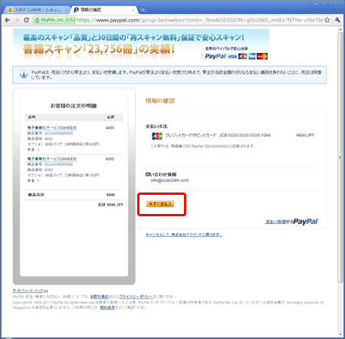Image resolution: width=345 pixels, height=339 pixels.
Task: Go back using browser back arrow
Action: pos(8,20)
